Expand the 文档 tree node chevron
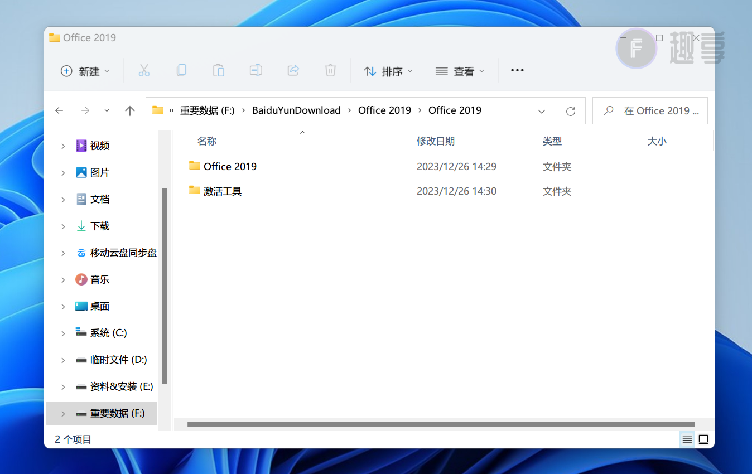This screenshot has height=474, width=752. click(63, 200)
